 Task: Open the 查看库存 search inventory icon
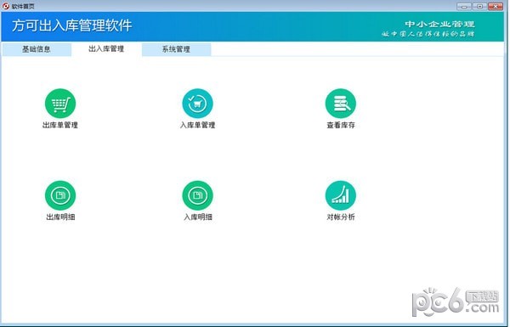(341, 104)
